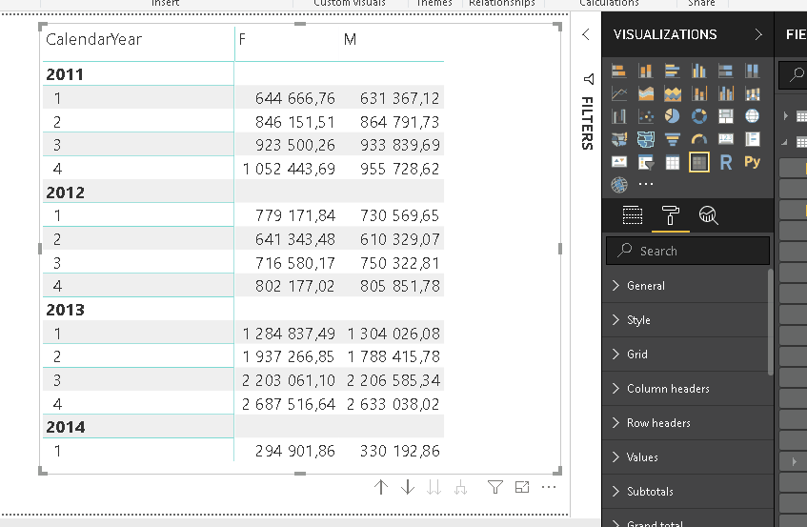The image size is (807, 527).
Task: Click the formatting pane scrollbar
Action: pyautogui.click(x=771, y=322)
